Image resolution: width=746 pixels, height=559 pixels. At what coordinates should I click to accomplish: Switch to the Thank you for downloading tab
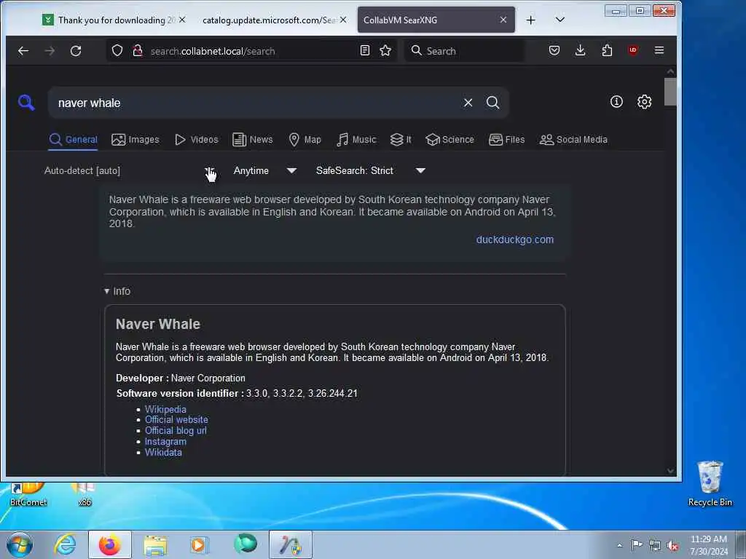click(x=113, y=20)
